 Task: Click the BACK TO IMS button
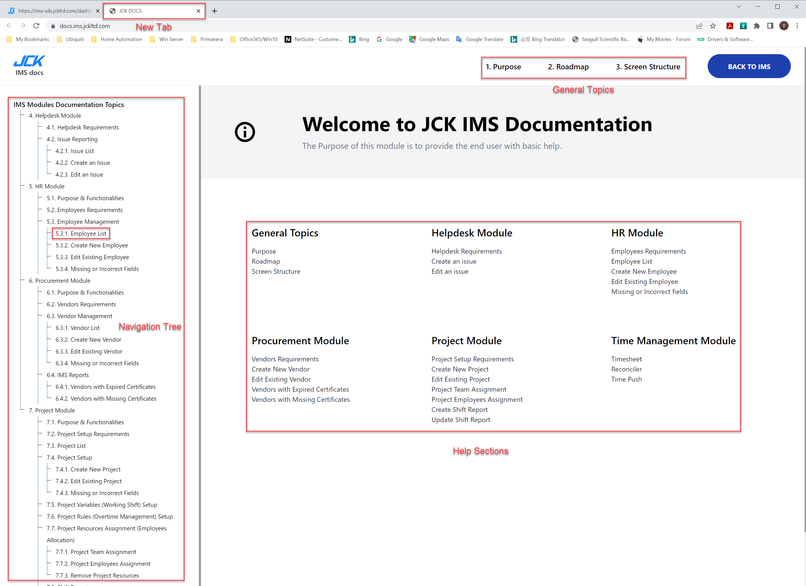click(749, 67)
